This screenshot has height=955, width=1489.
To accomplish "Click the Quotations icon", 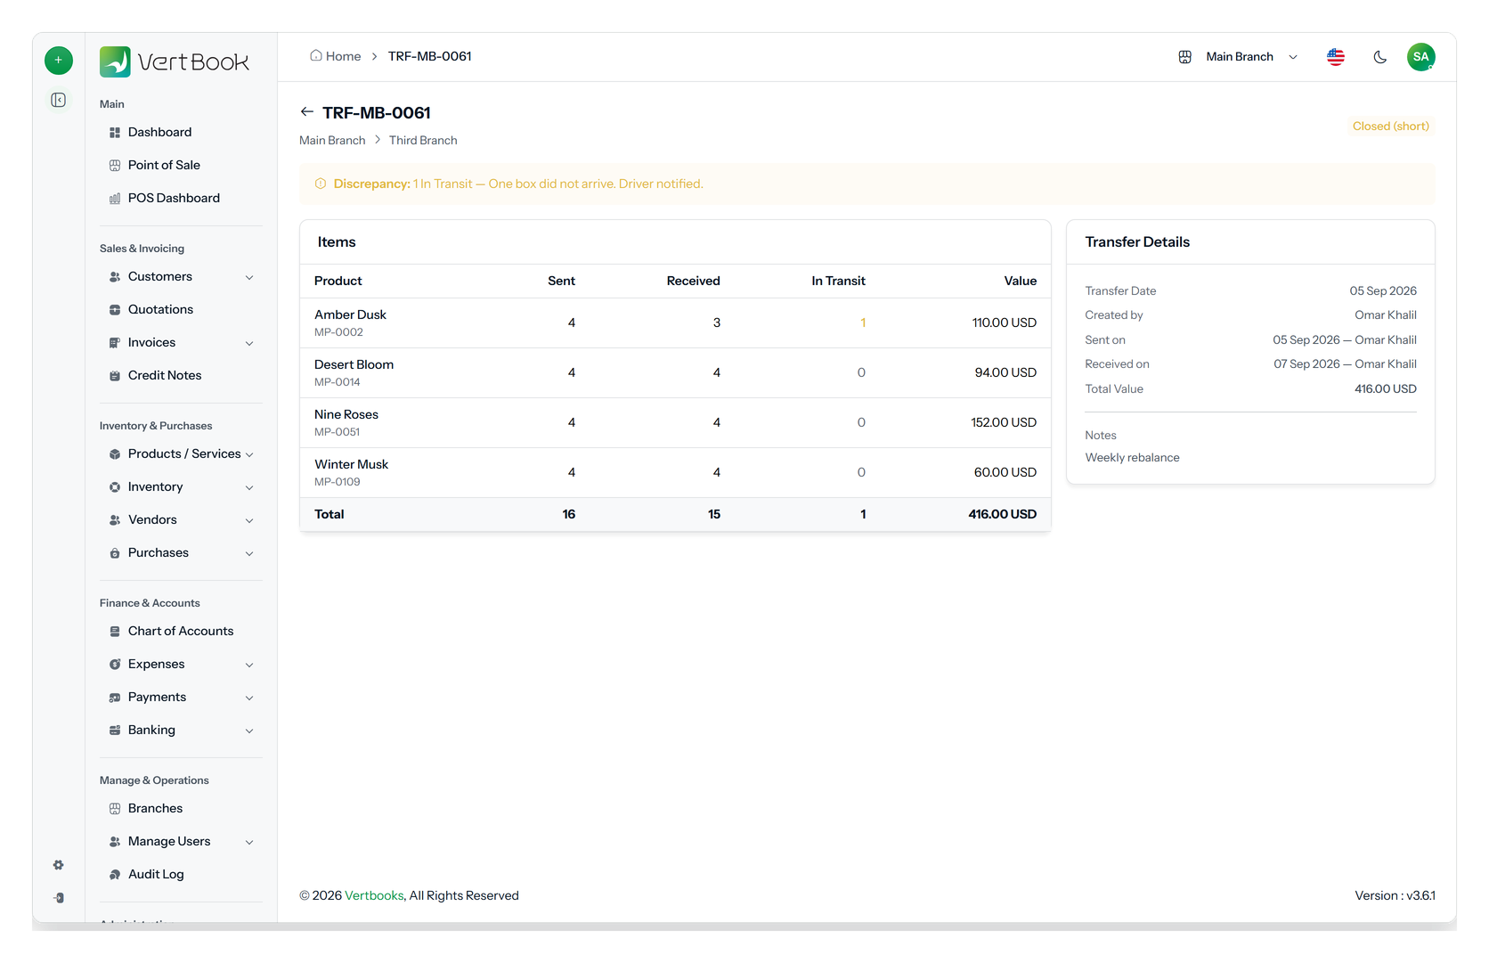I will pos(115,310).
